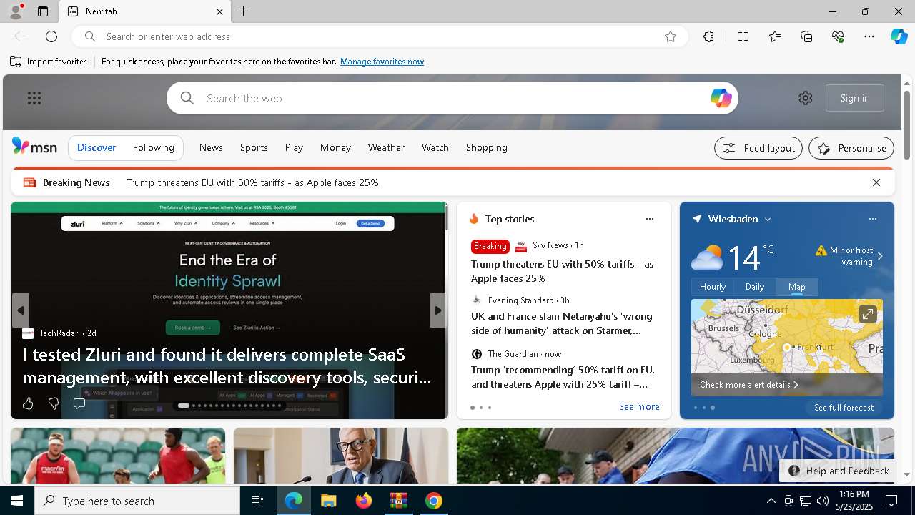The height and width of the screenshot is (515, 915).
Task: Click the taskbar search box
Action: [x=137, y=501]
